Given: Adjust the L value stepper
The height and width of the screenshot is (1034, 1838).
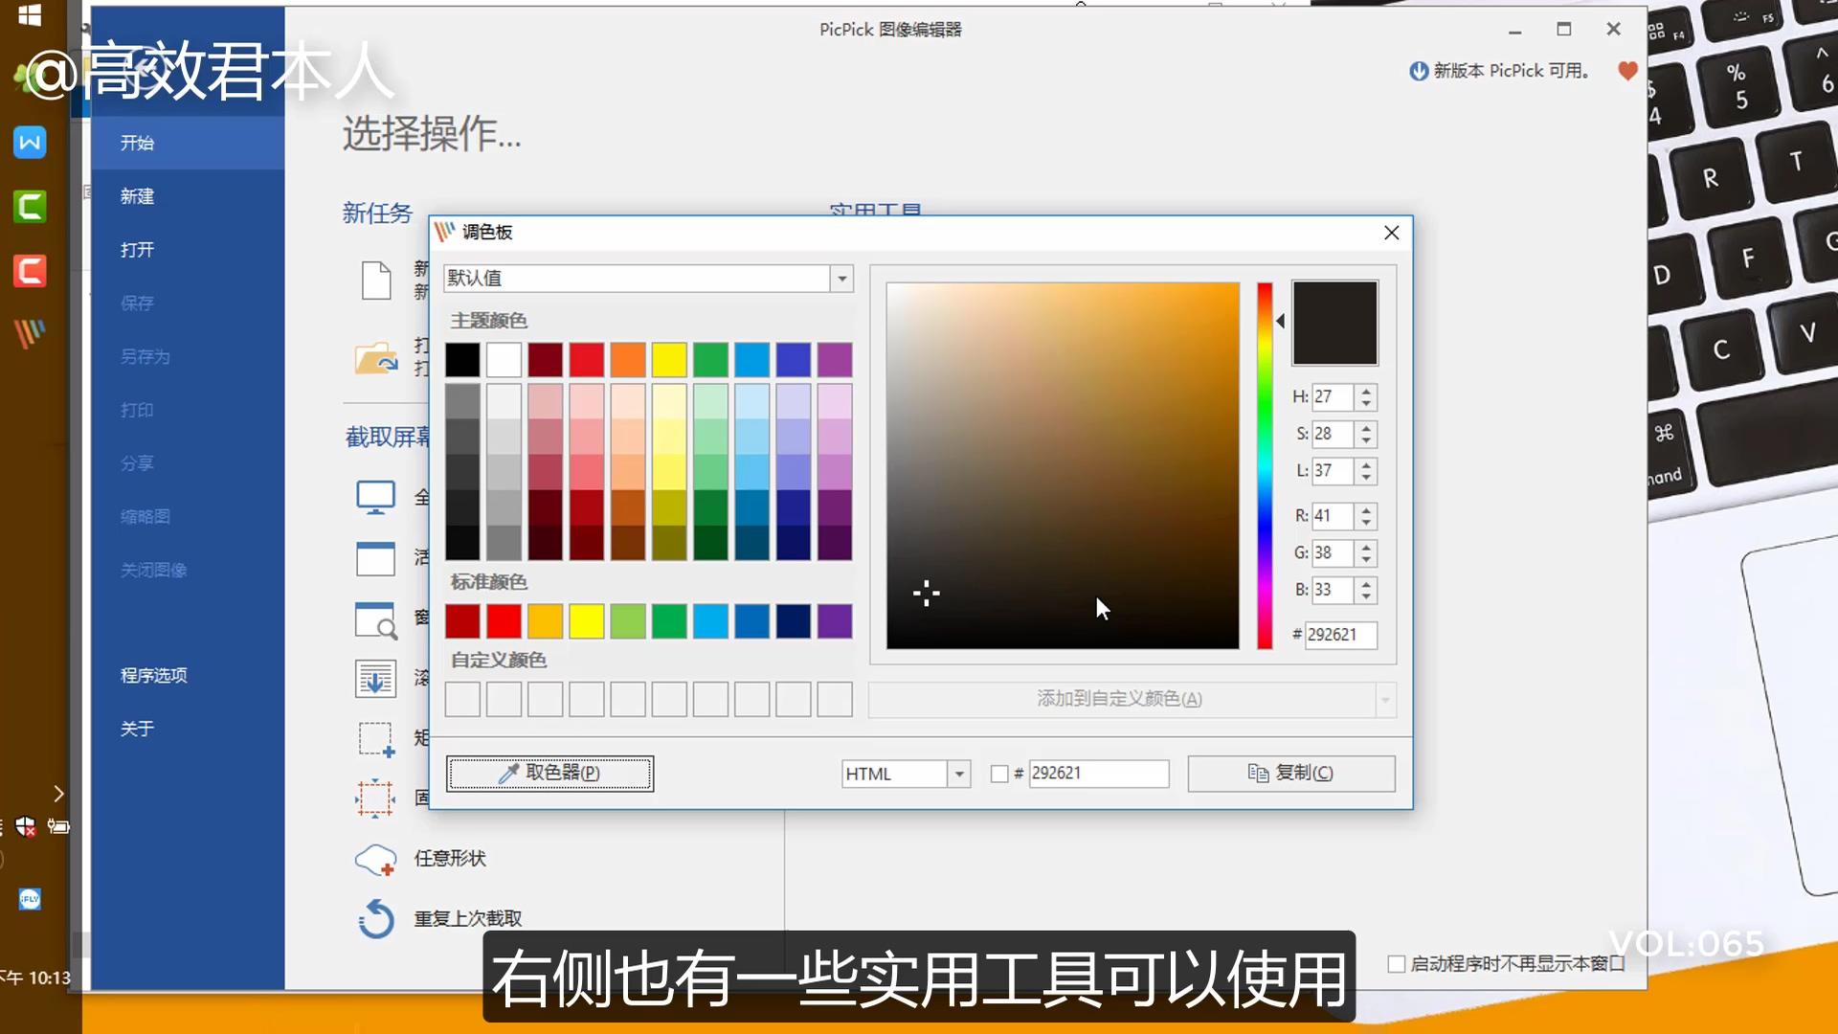Looking at the screenshot, I should (1366, 471).
